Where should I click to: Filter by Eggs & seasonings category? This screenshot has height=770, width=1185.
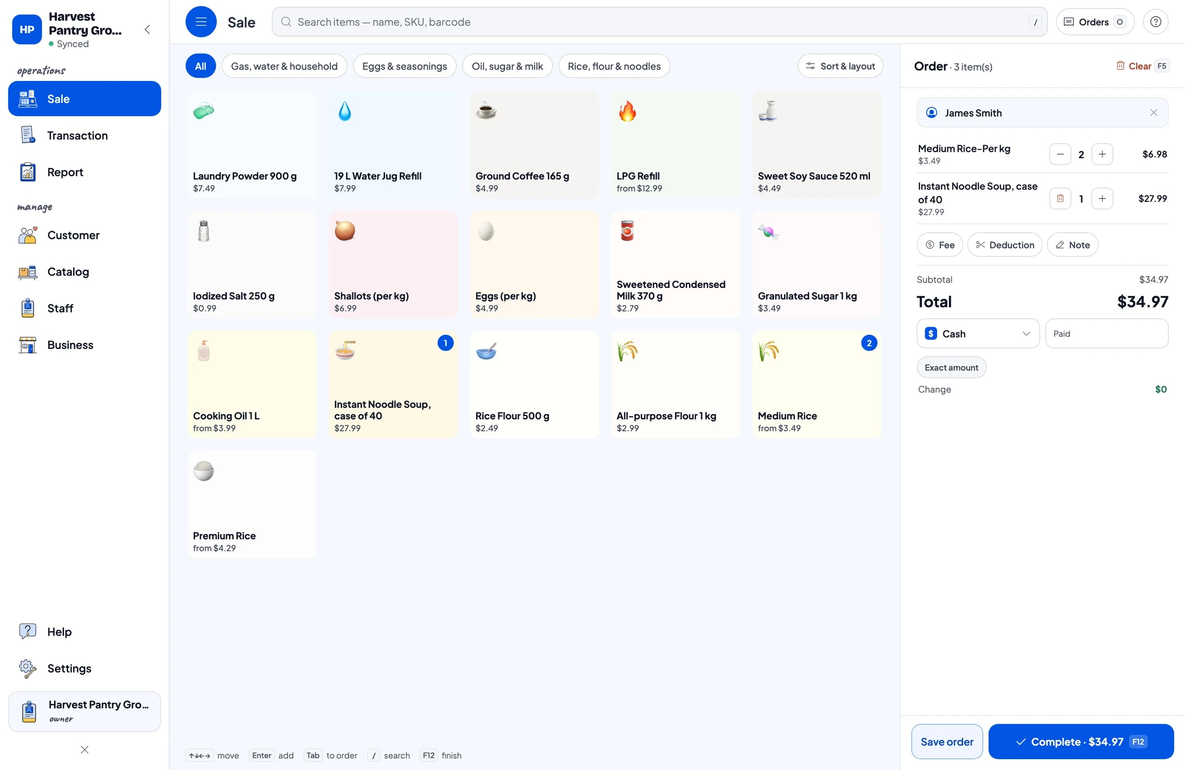404,66
